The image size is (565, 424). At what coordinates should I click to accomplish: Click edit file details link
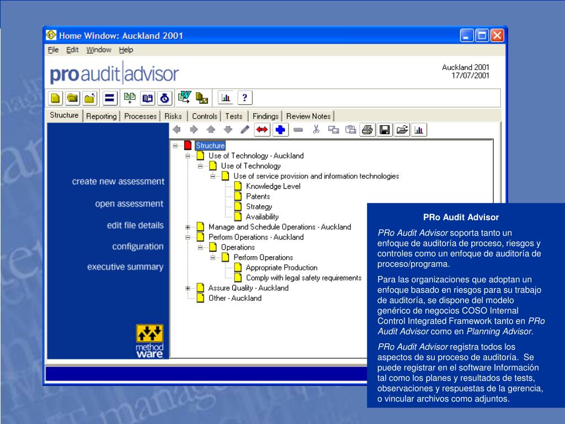coord(135,225)
